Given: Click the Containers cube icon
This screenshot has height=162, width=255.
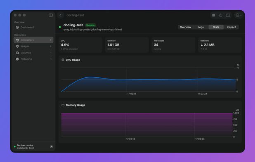Looking at the screenshot, I should (17, 40).
